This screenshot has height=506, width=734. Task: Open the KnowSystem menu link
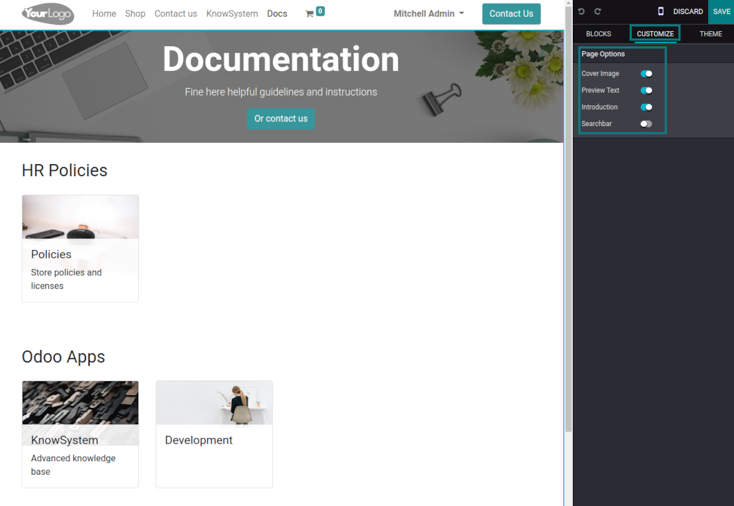coord(232,14)
